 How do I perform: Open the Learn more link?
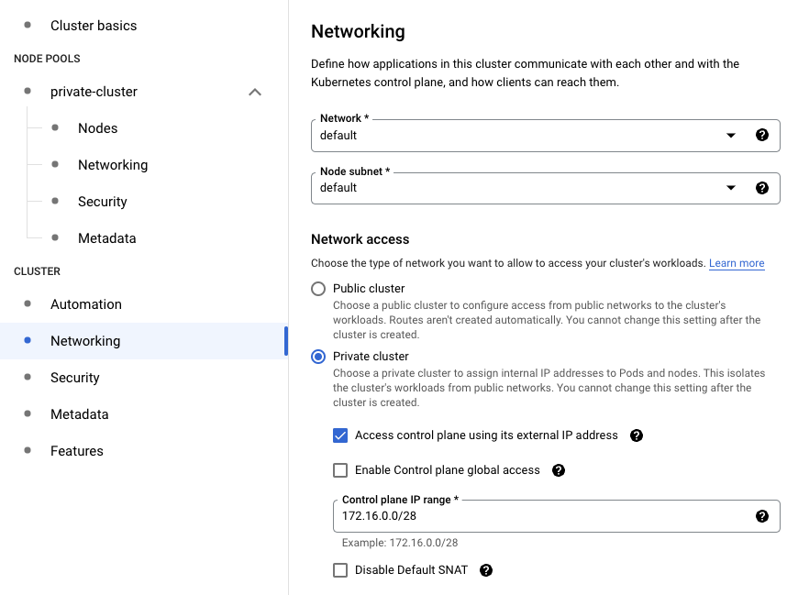[737, 263]
